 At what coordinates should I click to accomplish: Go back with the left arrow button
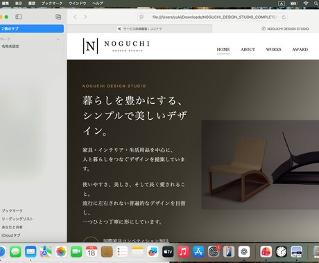click(x=75, y=17)
